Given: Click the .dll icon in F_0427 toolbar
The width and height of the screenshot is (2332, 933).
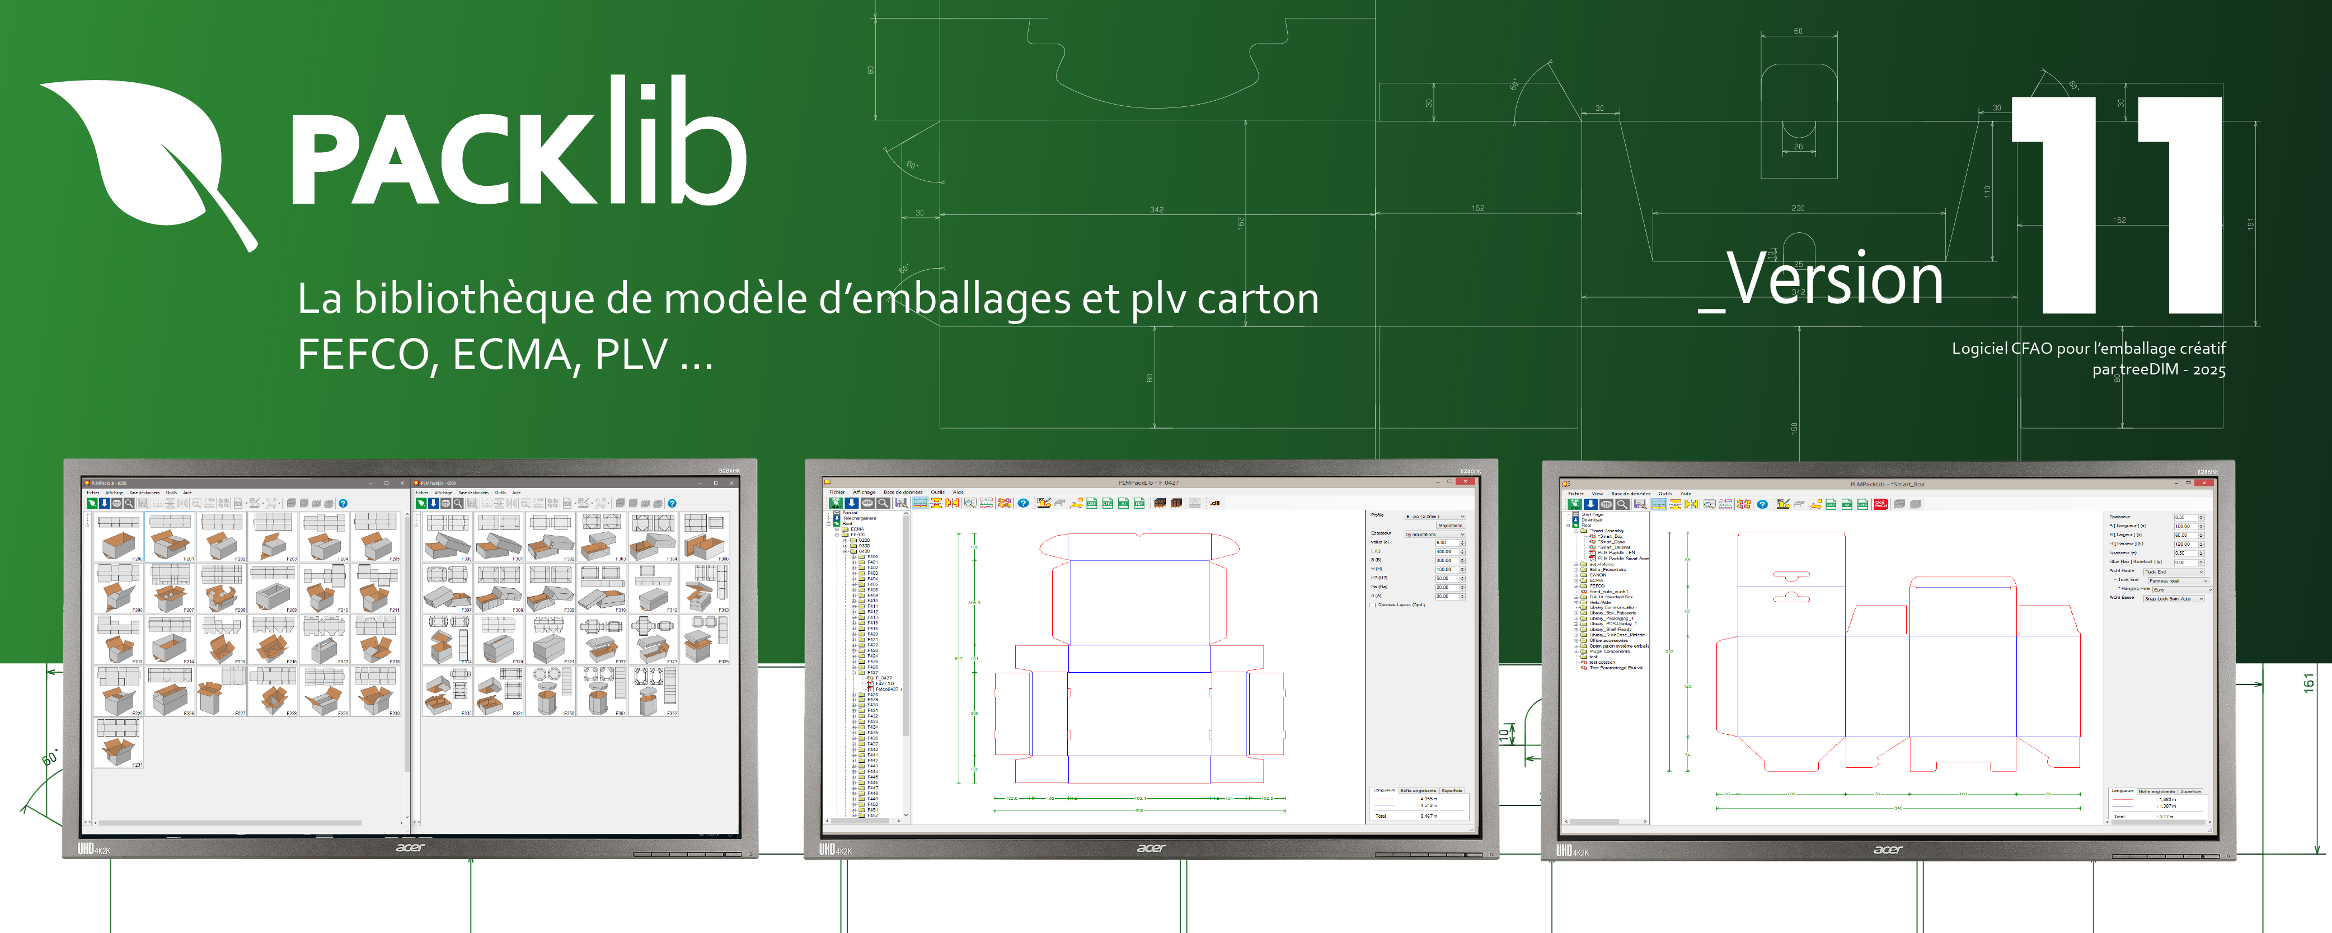Looking at the screenshot, I should click(x=1216, y=503).
